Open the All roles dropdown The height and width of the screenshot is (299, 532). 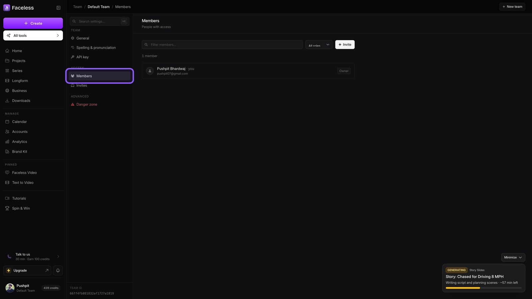click(319, 45)
